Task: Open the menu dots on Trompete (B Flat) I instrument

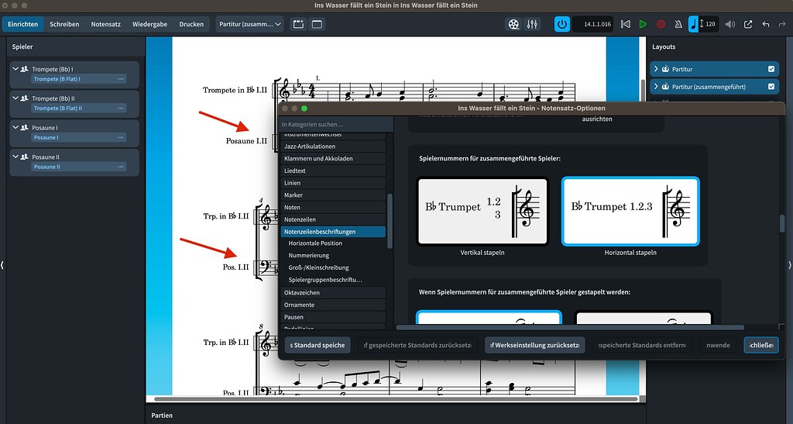Action: point(120,79)
